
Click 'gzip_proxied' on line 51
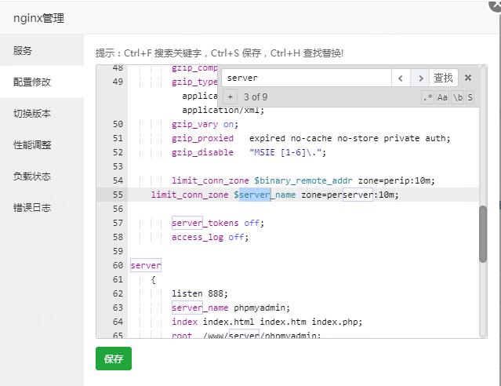point(202,138)
